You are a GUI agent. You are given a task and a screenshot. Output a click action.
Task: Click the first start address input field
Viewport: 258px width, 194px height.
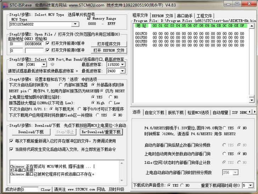tap(16, 44)
